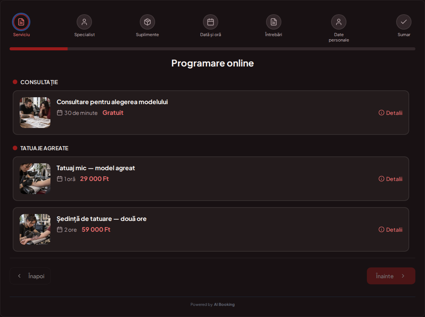Click the Tatuaj mic thumbnail photo

pyautogui.click(x=35, y=179)
